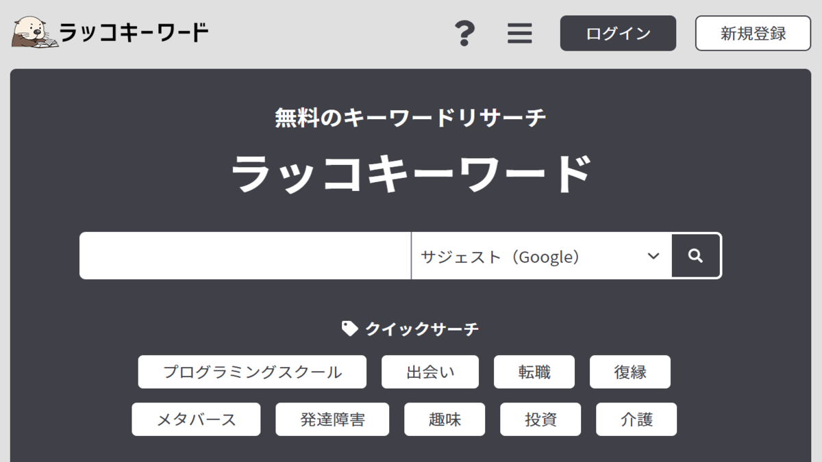The height and width of the screenshot is (462, 822).
Task: Pick the メタバース quick search tag
Action: tap(196, 420)
